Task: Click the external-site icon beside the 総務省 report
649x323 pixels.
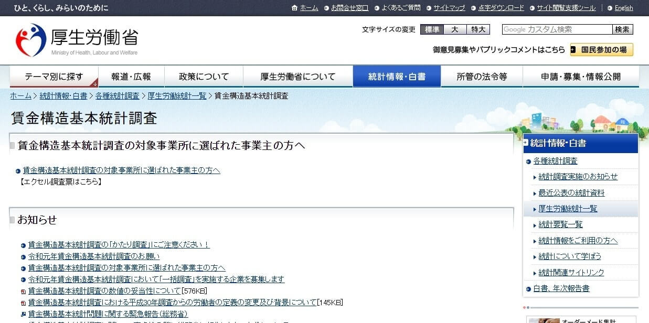Action: (23, 313)
